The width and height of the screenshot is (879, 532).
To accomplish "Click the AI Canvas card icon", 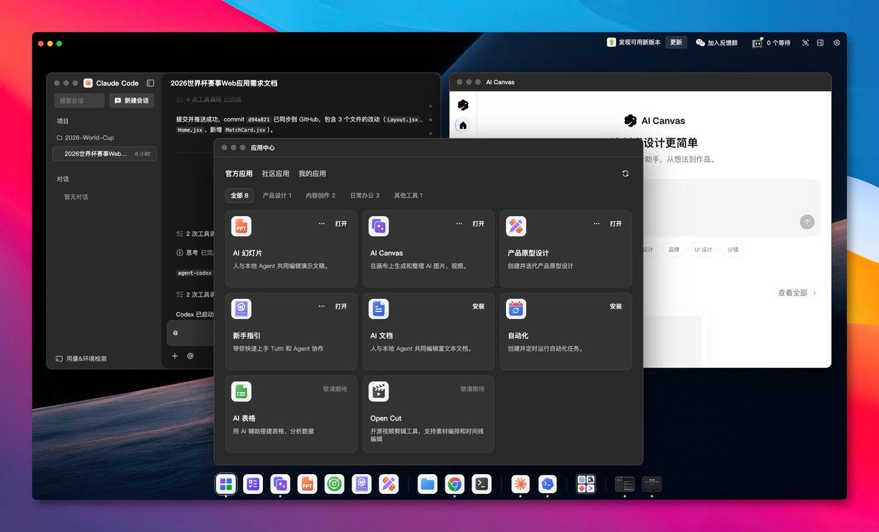I will (x=379, y=226).
